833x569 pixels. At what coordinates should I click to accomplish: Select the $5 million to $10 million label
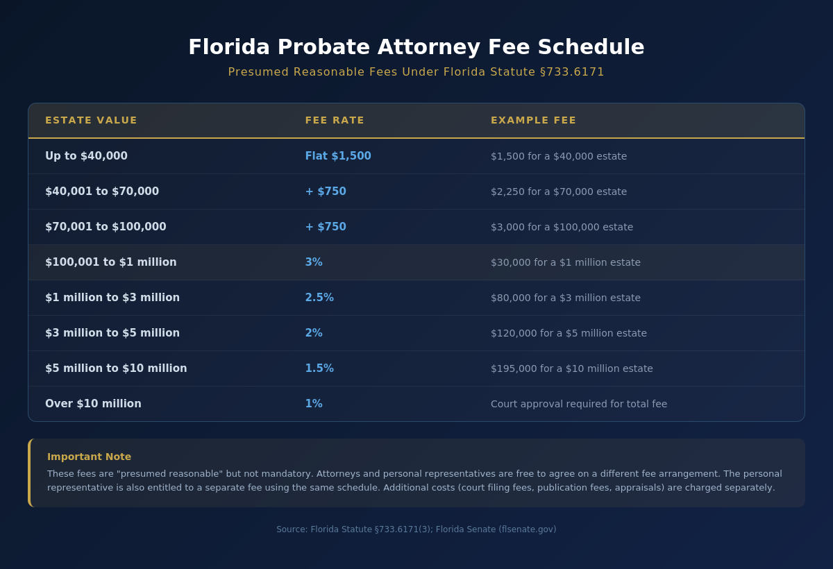pos(116,368)
